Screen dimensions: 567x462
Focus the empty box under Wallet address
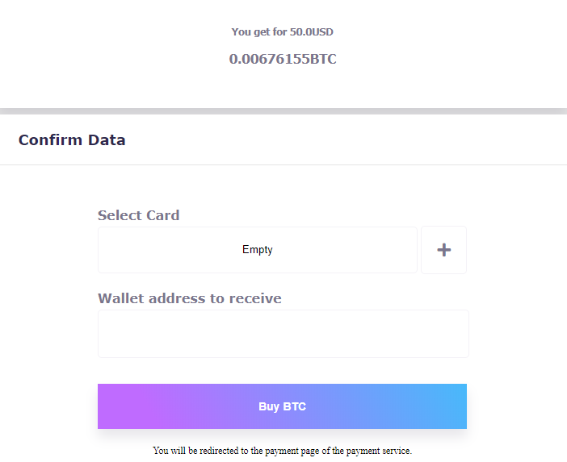(x=283, y=334)
